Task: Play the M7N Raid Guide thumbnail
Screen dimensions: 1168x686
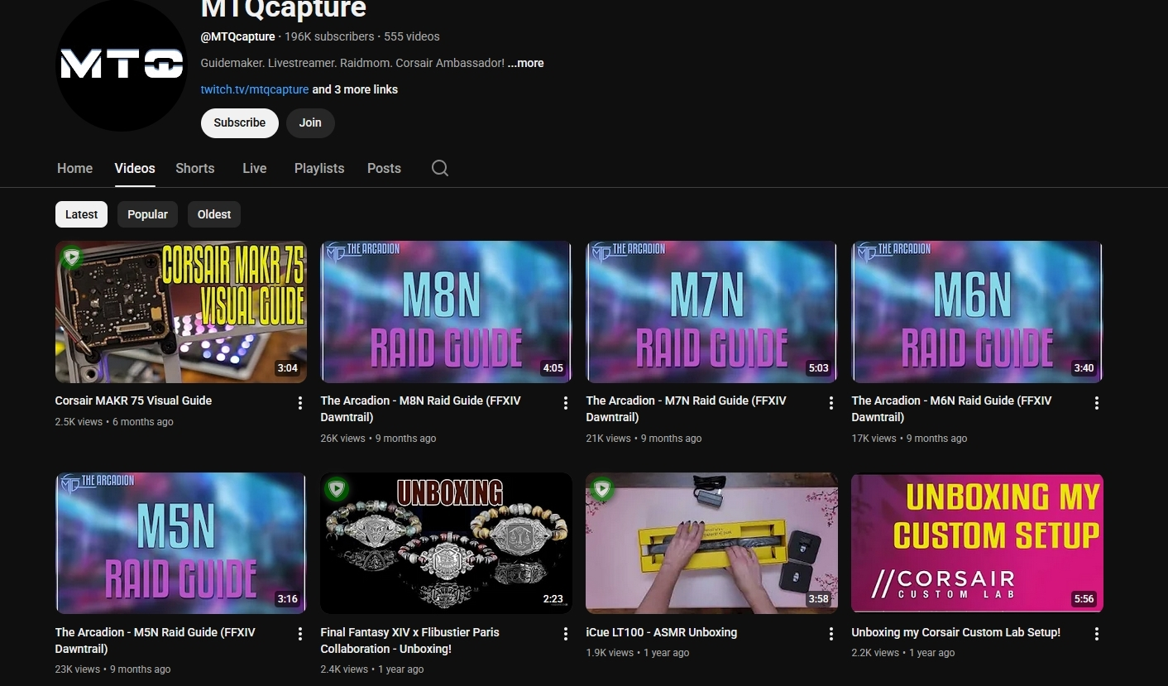Action: click(x=712, y=312)
